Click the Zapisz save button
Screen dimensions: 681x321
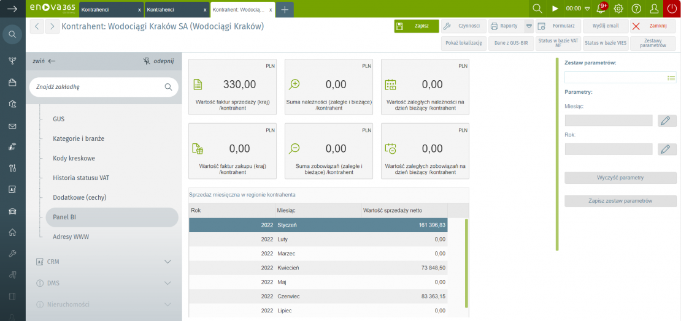click(417, 26)
